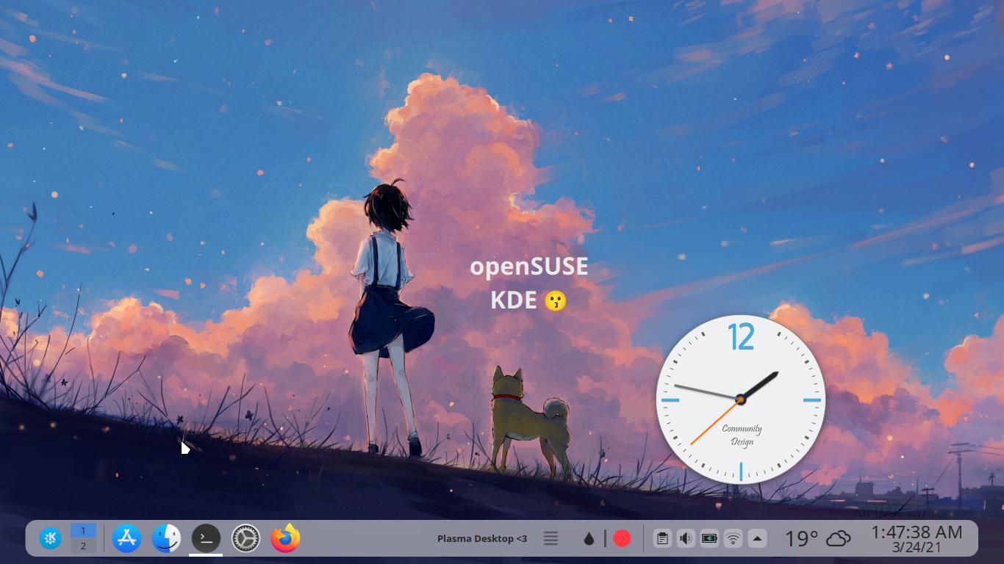
Task: Open the battery tray icon
Action: click(709, 539)
